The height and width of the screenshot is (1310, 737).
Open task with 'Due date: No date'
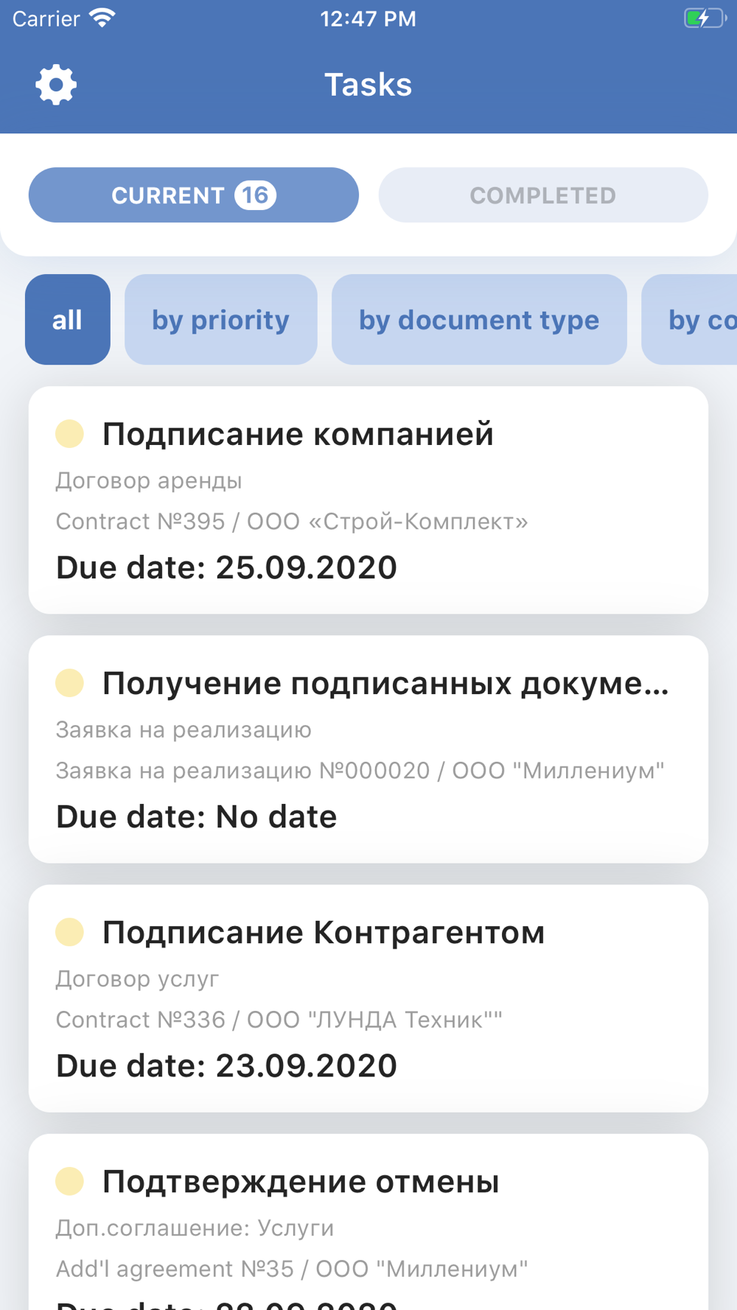pos(368,749)
